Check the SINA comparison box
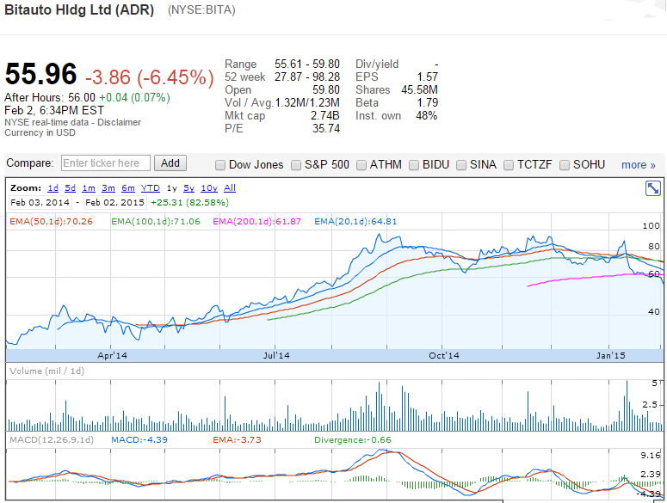 click(x=461, y=165)
